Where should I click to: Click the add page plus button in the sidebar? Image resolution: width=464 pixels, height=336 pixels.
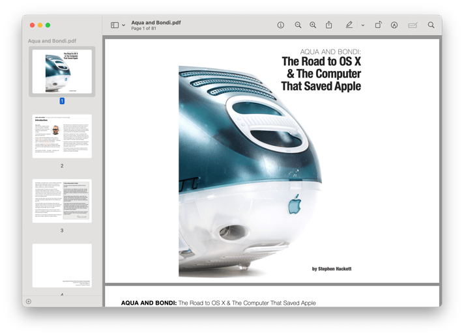coord(29,301)
